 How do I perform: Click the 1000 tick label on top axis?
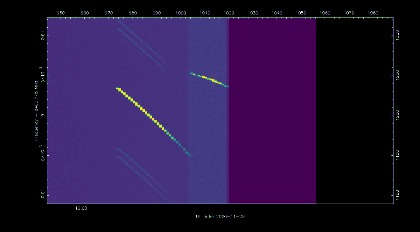tap(181, 13)
